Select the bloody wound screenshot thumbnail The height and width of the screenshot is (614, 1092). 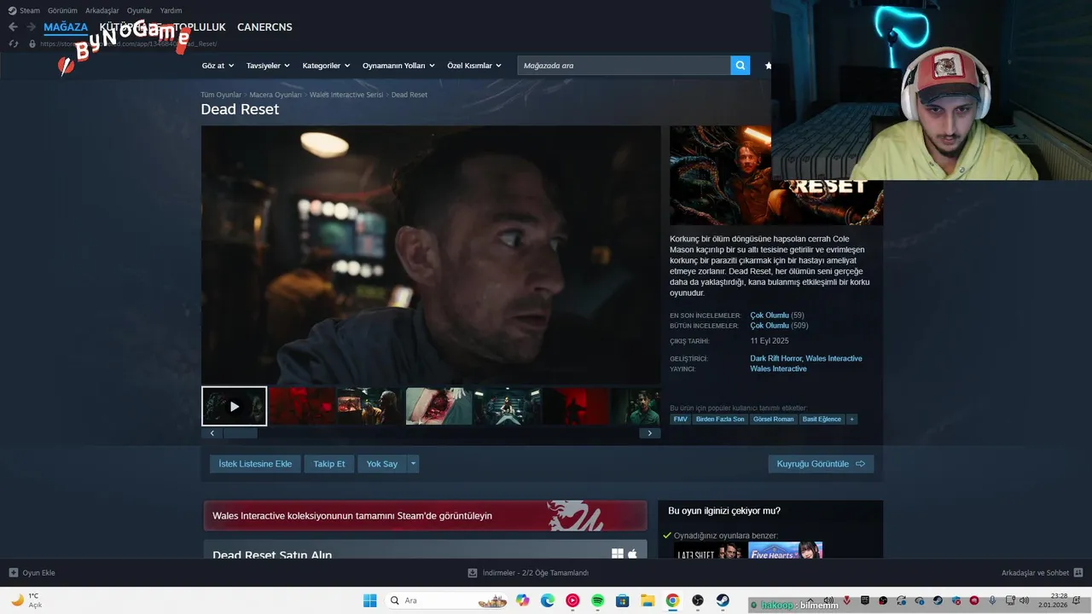[x=439, y=406]
